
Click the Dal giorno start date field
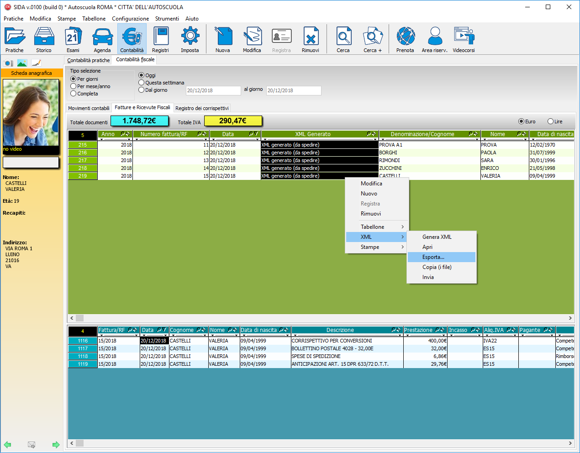[213, 90]
